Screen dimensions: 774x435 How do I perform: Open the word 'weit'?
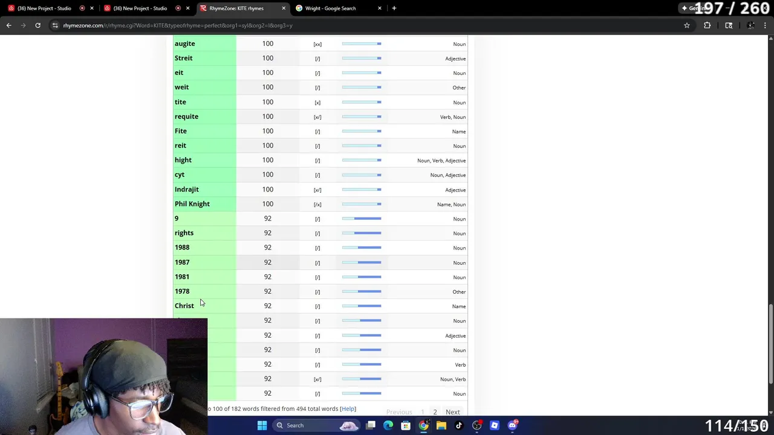pos(181,87)
